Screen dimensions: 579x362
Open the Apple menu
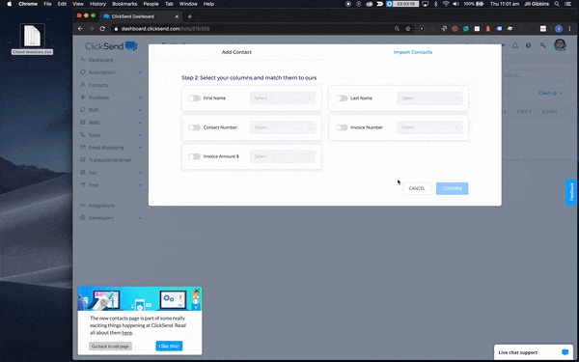click(x=10, y=4)
